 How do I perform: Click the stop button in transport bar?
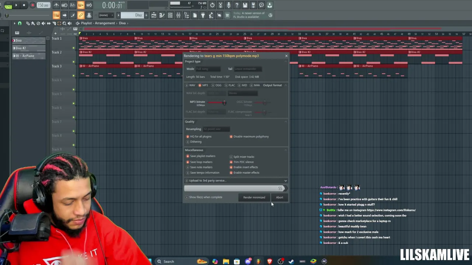[24, 5]
